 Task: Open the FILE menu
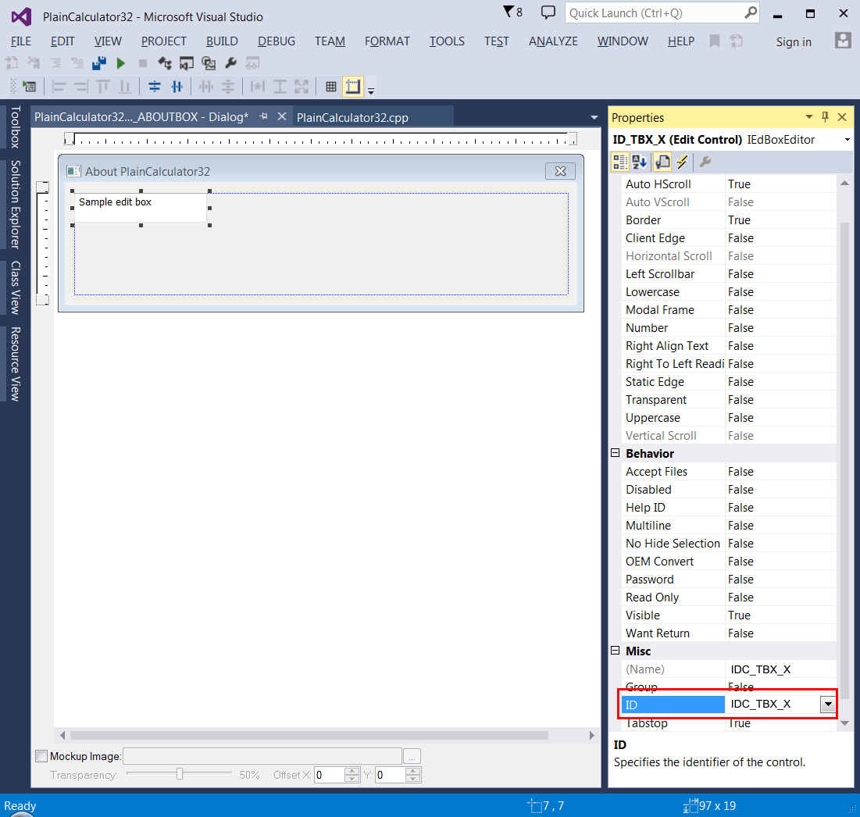(x=21, y=41)
